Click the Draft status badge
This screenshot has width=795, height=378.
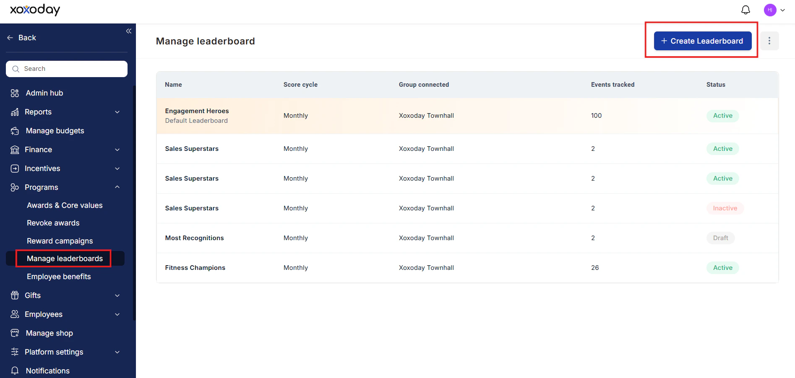pyautogui.click(x=721, y=238)
